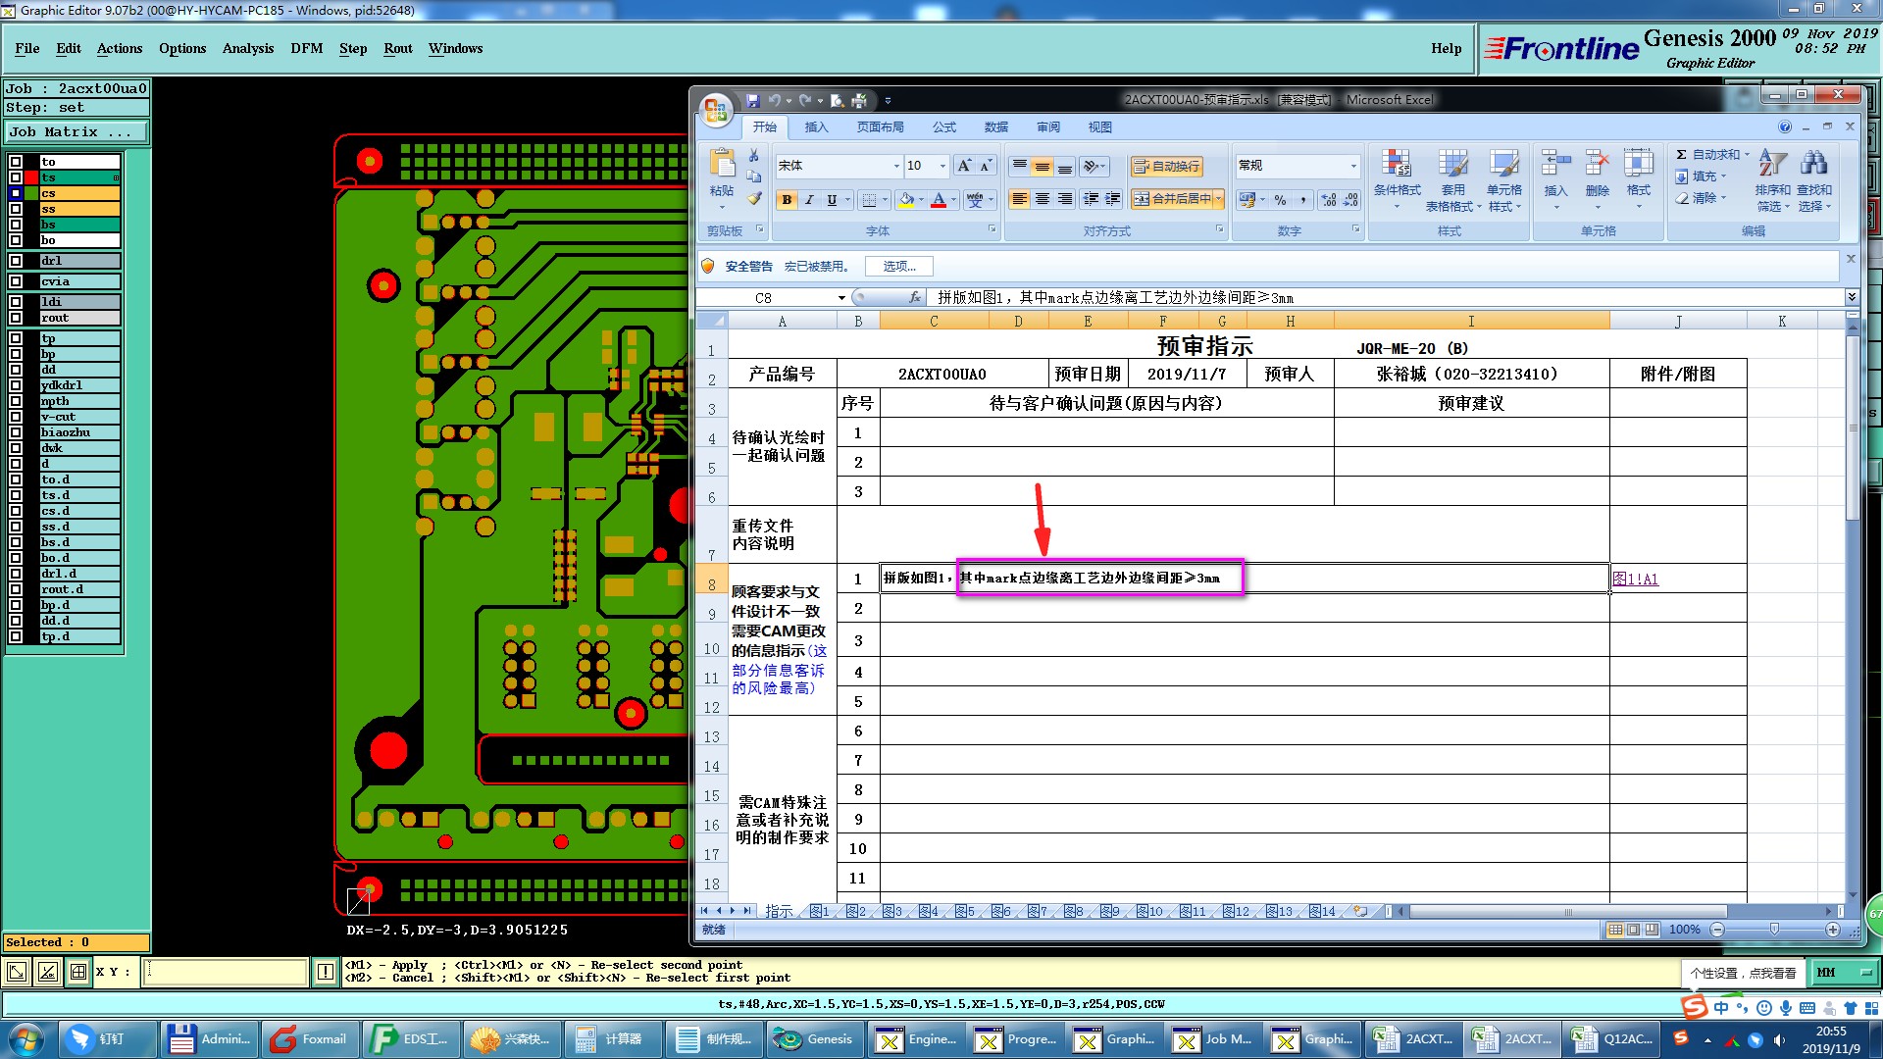Screen dimensions: 1883x1059
Task: Expand the number format dropdown showing 常规
Action: click(1353, 166)
